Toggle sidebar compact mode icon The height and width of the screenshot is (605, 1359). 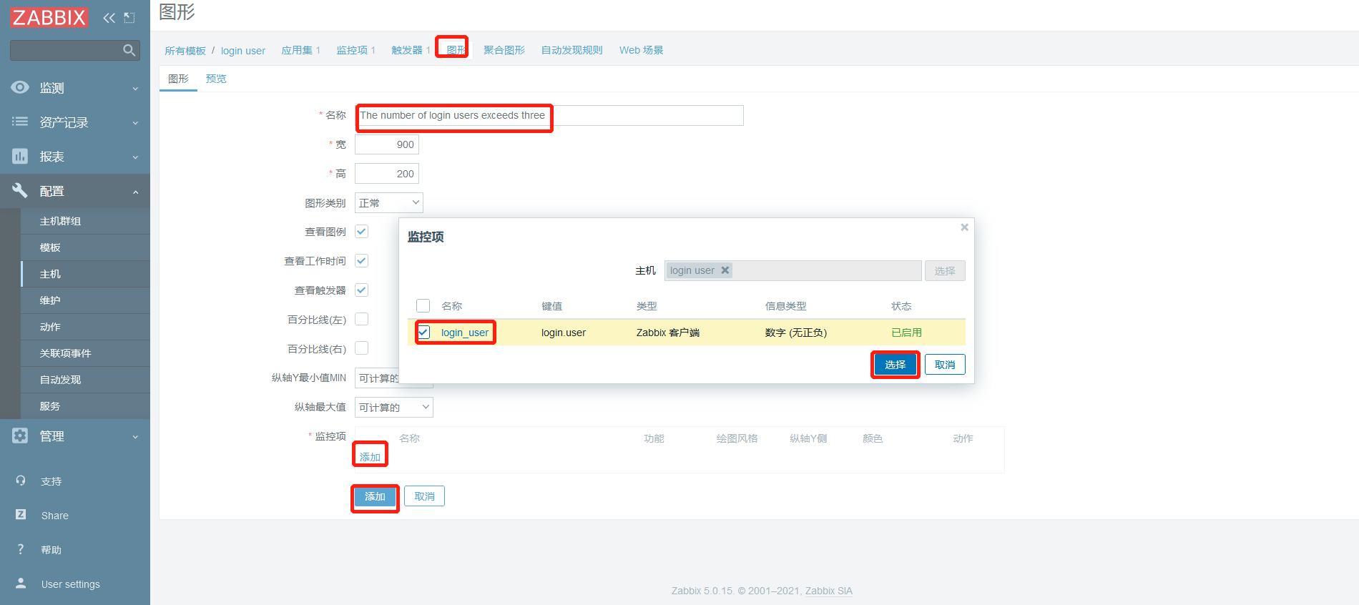[x=129, y=18]
